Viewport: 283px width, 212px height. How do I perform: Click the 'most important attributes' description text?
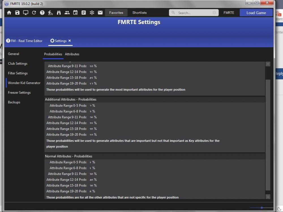pos(116,89)
